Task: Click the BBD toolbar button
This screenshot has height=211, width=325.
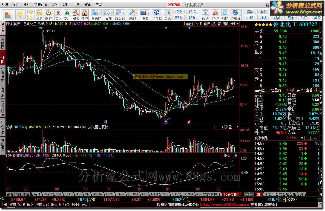Action: coord(179,18)
